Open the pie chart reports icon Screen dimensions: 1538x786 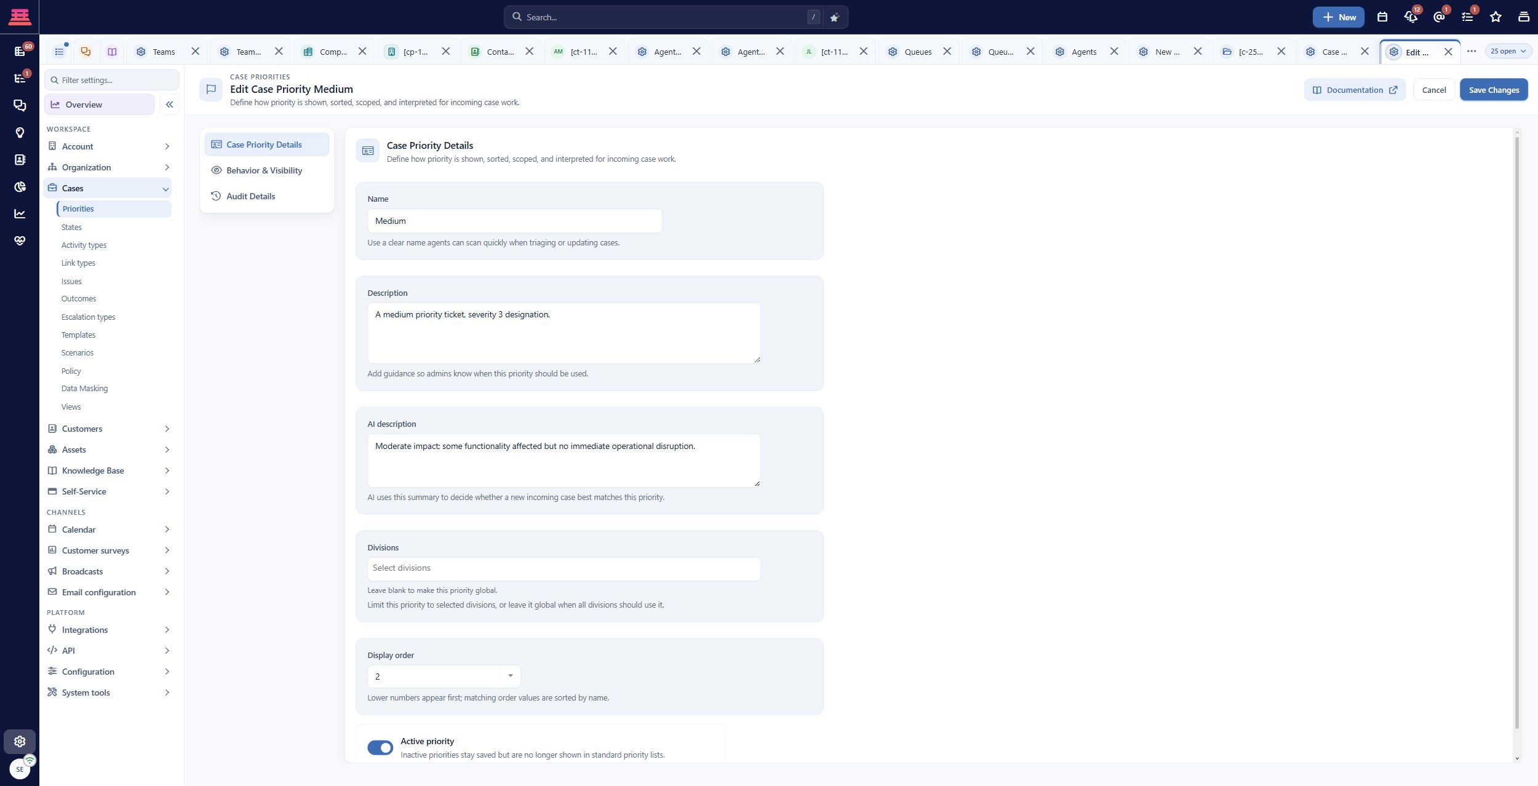20,186
